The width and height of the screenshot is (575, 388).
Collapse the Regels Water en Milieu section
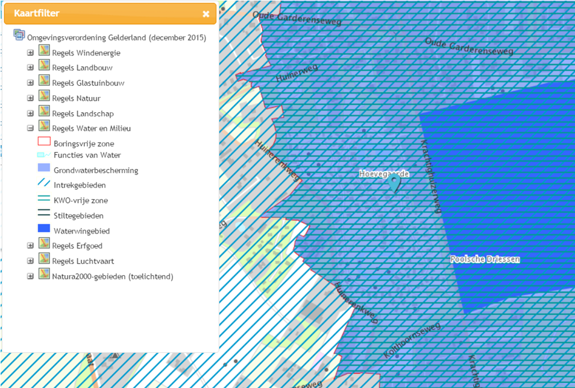pyautogui.click(x=30, y=128)
